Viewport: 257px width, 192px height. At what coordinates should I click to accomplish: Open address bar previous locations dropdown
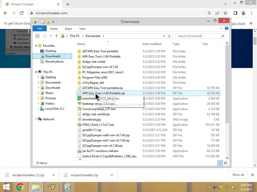click(x=164, y=36)
